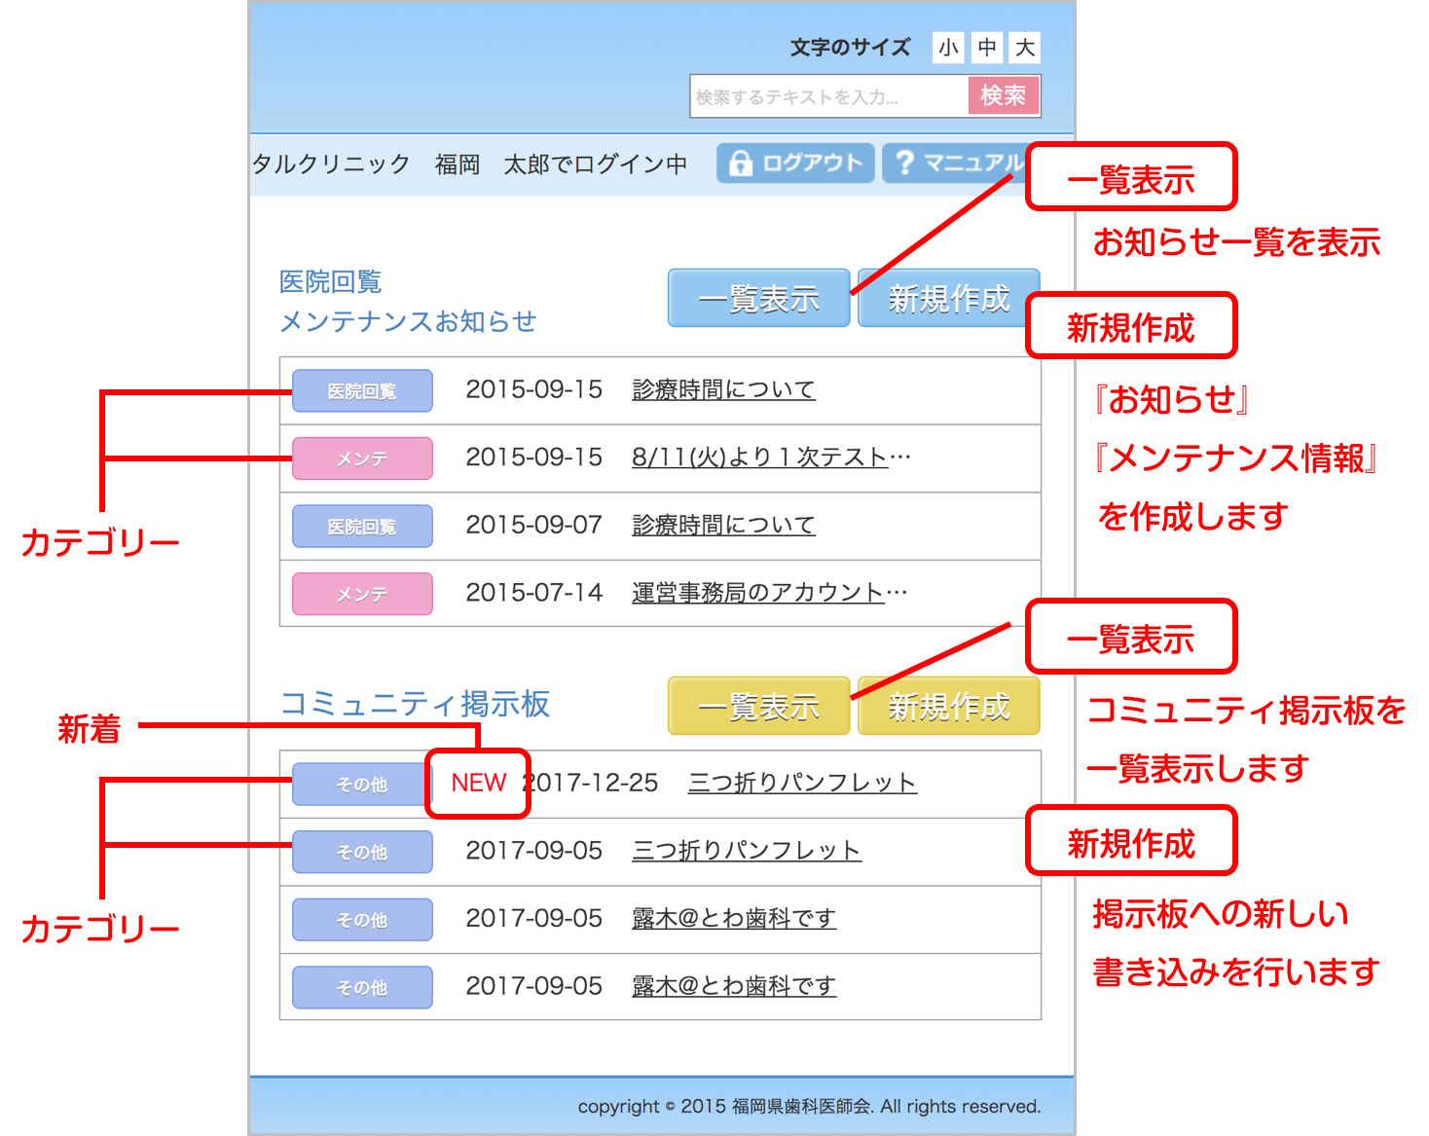Open the blue 一覧表示 list for notices

click(758, 298)
